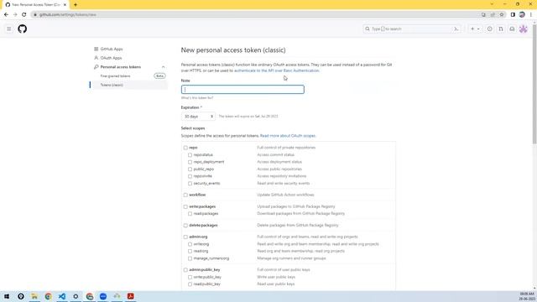Check the read:public_key scope
Viewport: 537px width, 302px height.
pos(190,284)
